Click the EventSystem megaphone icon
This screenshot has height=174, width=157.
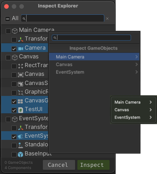coord(20,136)
